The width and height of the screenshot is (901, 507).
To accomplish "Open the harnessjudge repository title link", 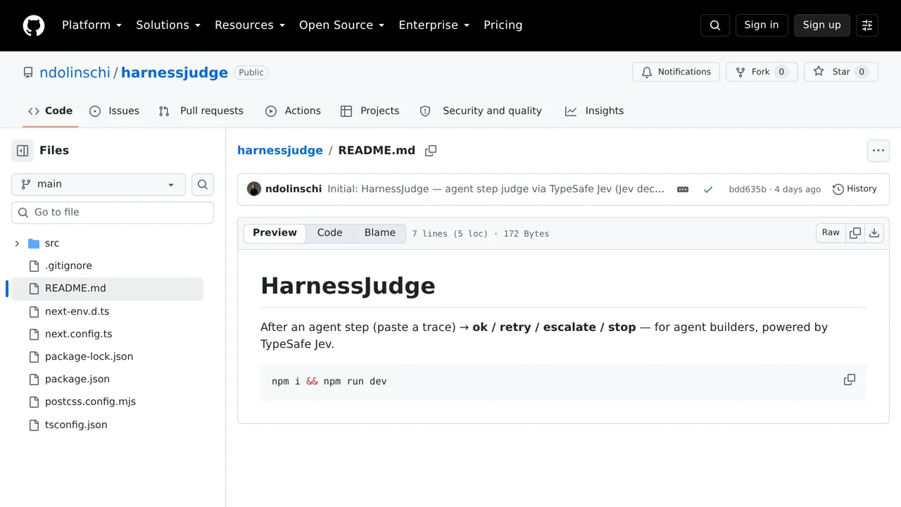I will point(175,73).
